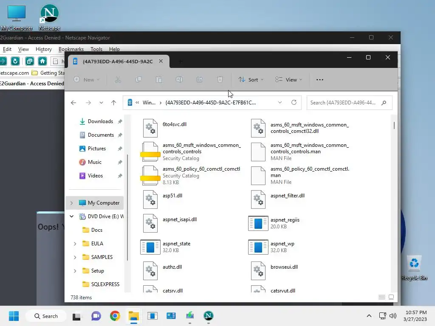Click the Copy icon in Explorer toolbar
The image size is (435, 326).
coord(138,80)
